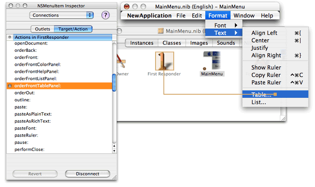Switch to the Outlets tab
This screenshot has width=315, height=187.
[43, 29]
